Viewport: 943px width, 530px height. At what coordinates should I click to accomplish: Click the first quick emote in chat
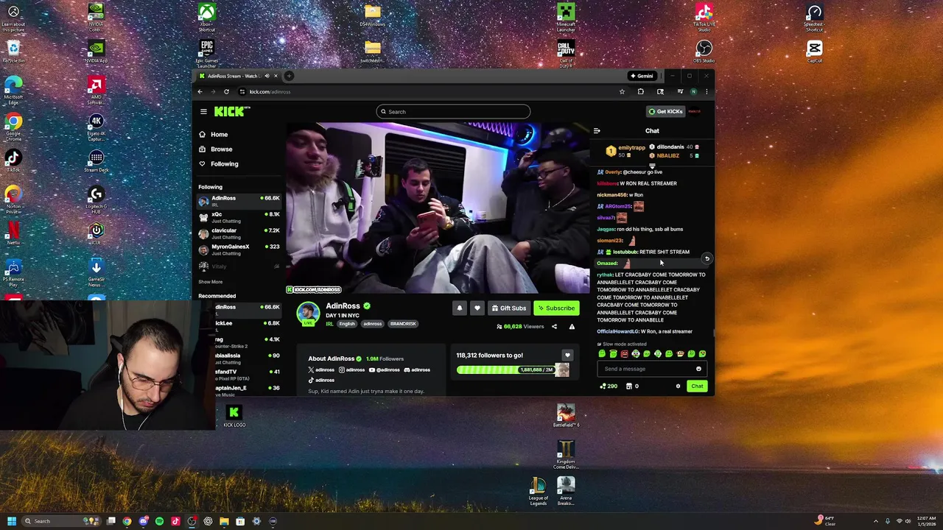(x=602, y=354)
